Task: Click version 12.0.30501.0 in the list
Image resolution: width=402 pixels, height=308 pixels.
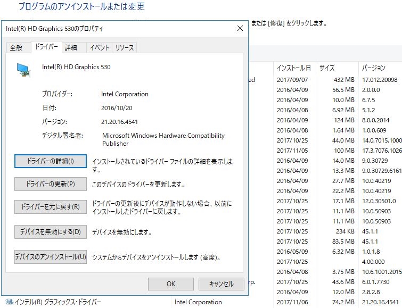Action: pyautogui.click(x=379, y=201)
